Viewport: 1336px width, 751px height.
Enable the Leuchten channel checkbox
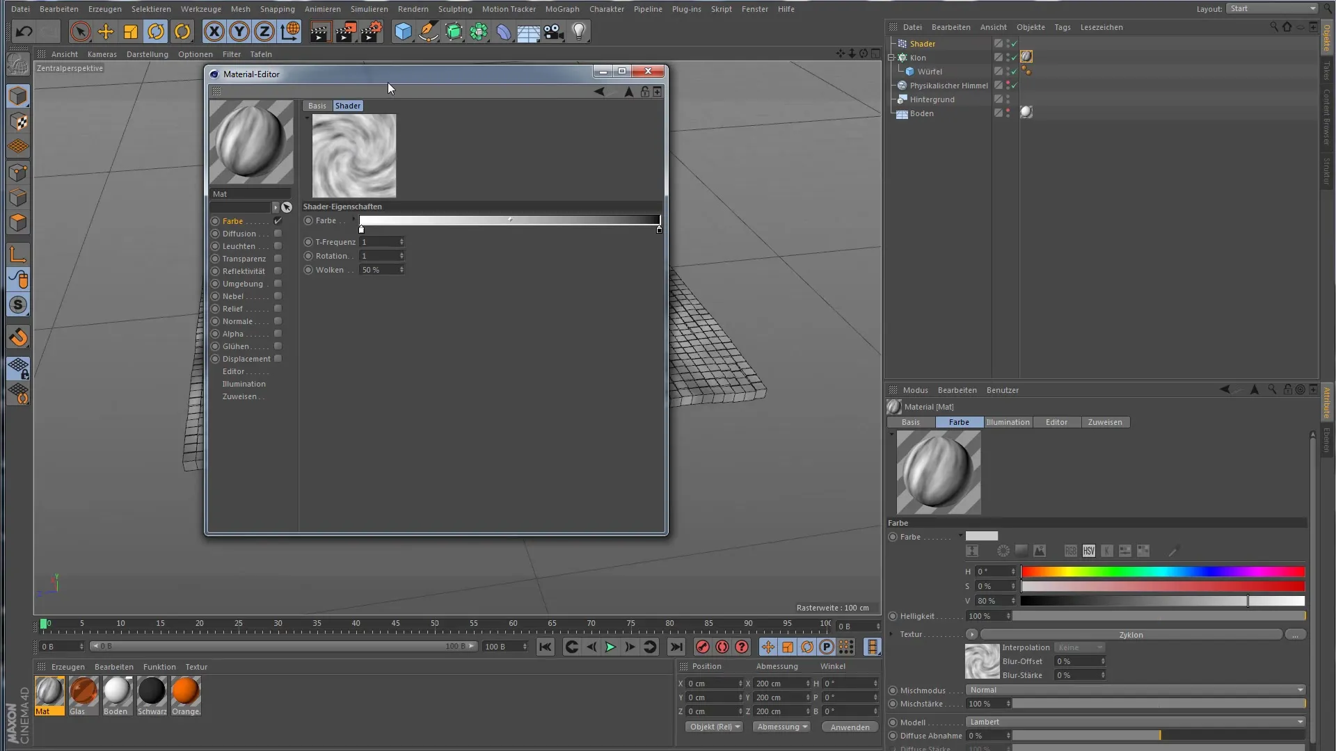tap(278, 246)
